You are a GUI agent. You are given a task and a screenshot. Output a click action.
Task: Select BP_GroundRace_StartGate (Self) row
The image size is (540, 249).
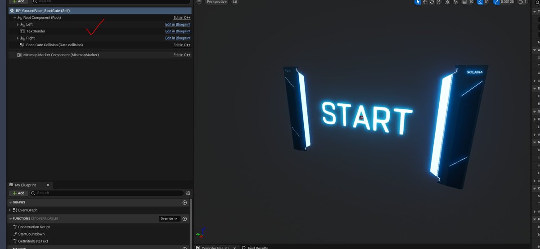coord(99,10)
